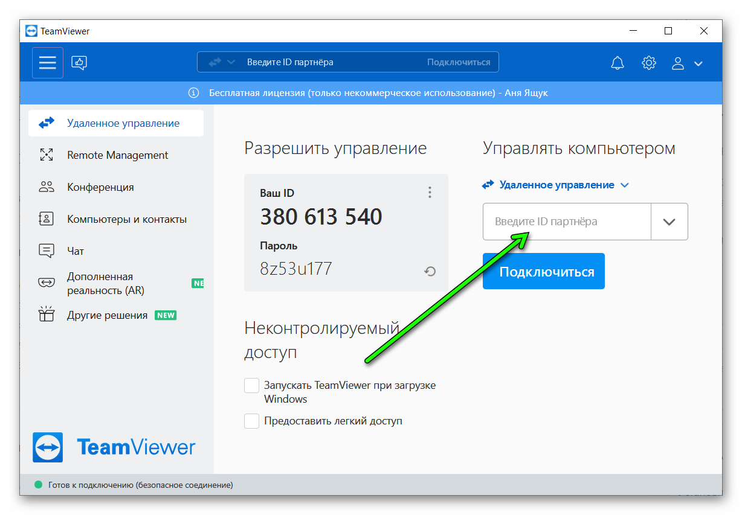The width and height of the screenshot is (742, 515).
Task: Select the Удаленное управление sidebar item
Action: click(116, 123)
